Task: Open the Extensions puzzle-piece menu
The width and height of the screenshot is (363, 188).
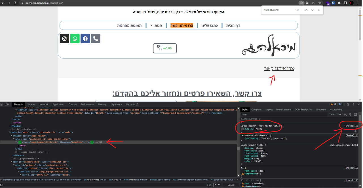Action: [339, 3]
